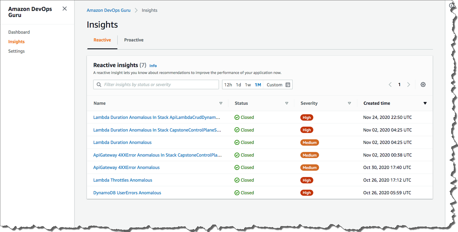Go to next page arrow
This screenshot has height=232, width=458.
coord(409,85)
